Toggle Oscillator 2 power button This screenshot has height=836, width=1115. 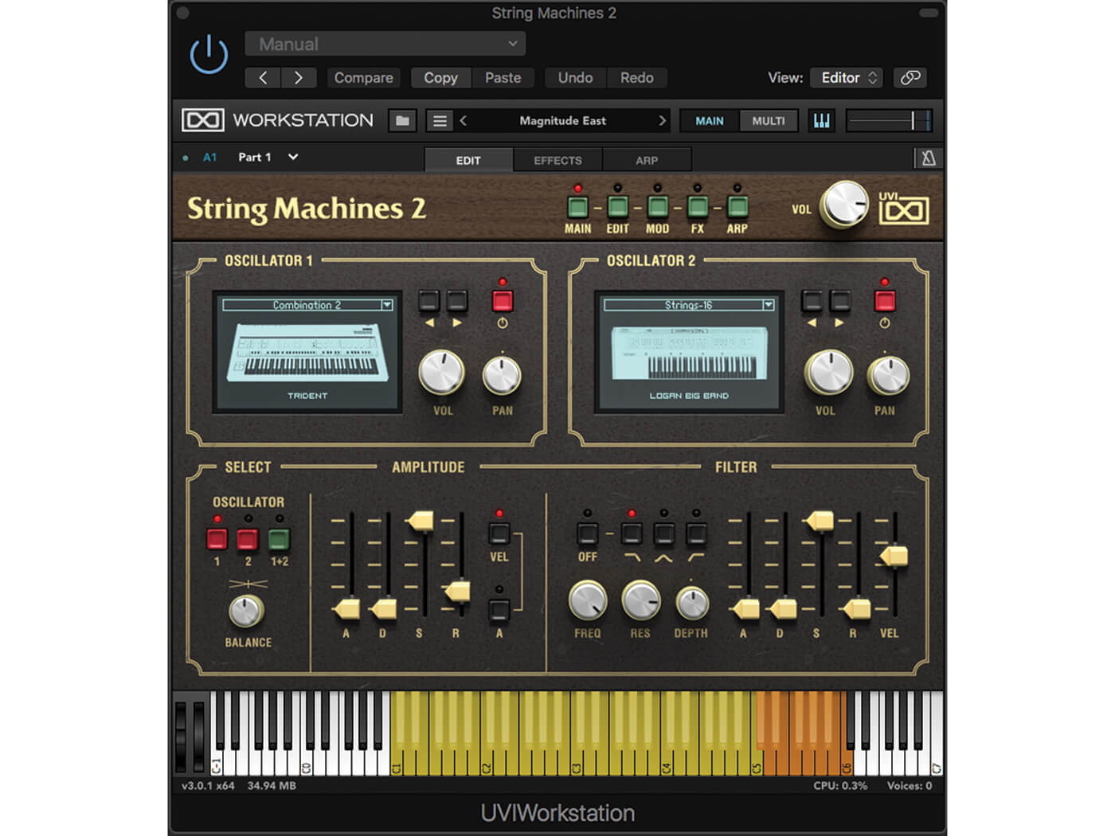coord(885,301)
